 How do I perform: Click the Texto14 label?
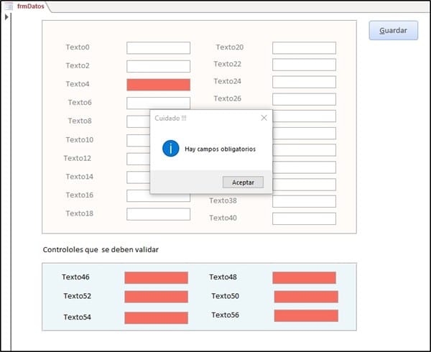tap(80, 177)
